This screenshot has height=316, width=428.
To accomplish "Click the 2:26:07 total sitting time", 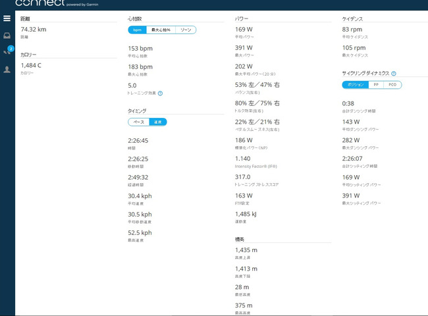I will click(352, 159).
